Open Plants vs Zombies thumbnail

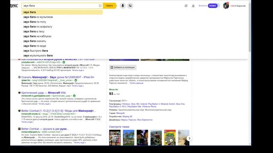170,138
